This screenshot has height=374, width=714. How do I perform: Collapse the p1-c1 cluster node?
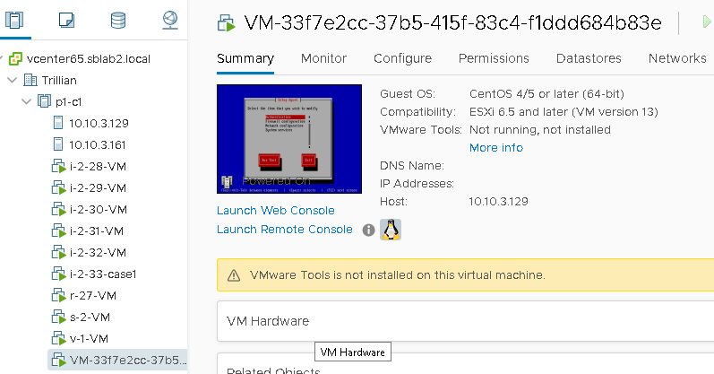tap(26, 101)
